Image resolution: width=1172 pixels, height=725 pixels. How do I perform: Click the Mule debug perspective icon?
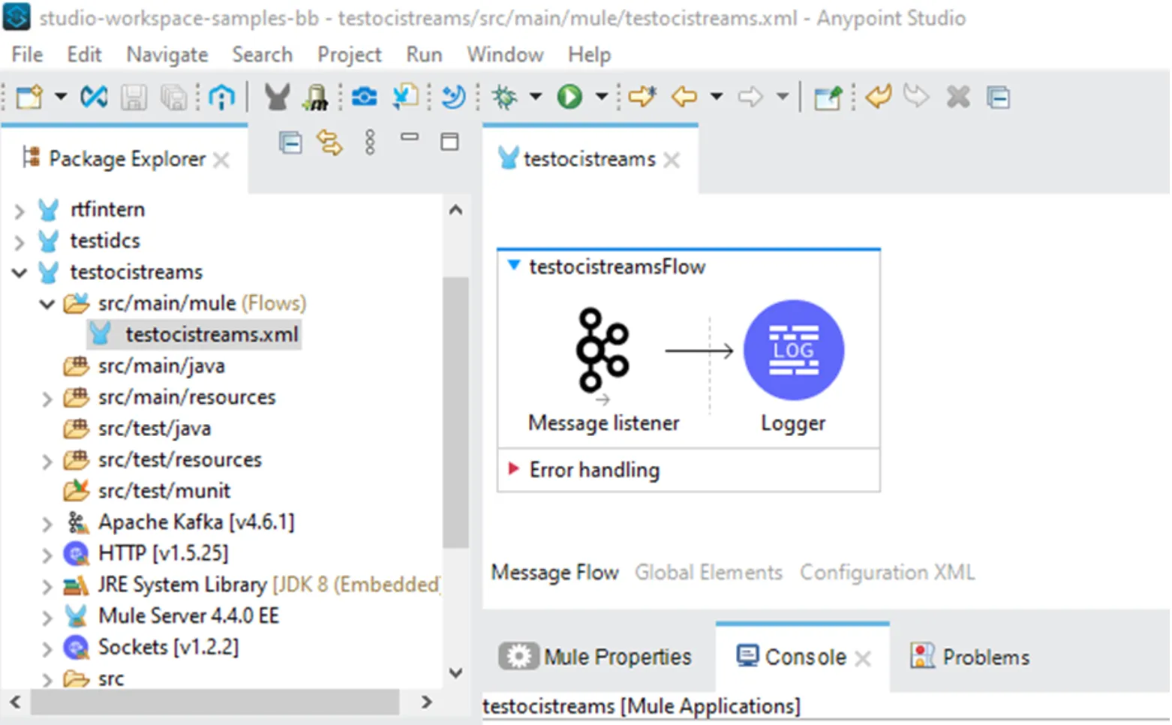(316, 97)
